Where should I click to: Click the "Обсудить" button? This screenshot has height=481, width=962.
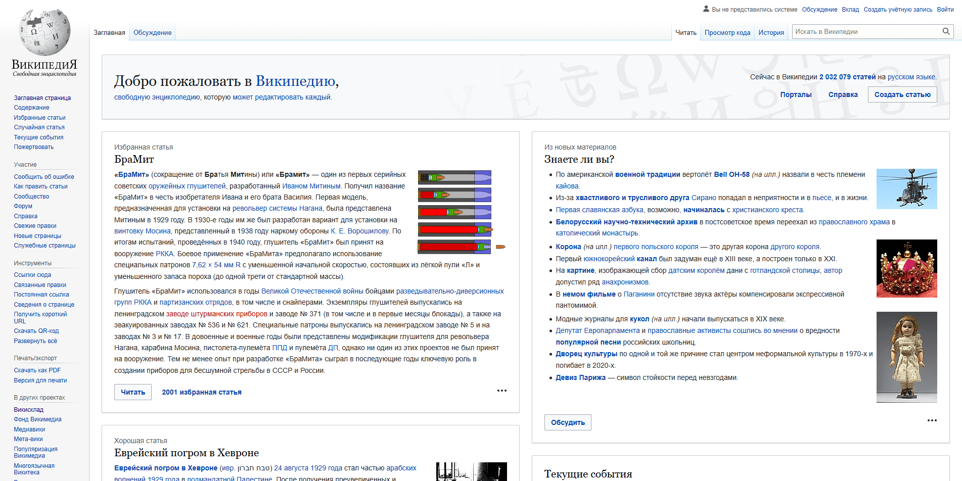(567, 422)
